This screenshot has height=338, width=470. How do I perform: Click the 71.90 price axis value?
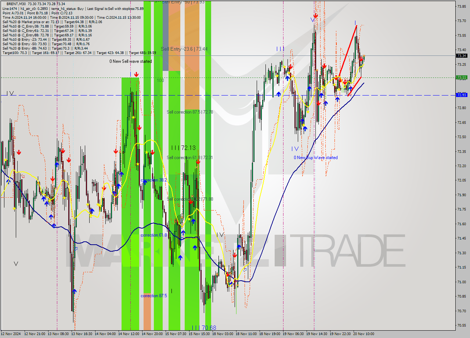click(462, 195)
